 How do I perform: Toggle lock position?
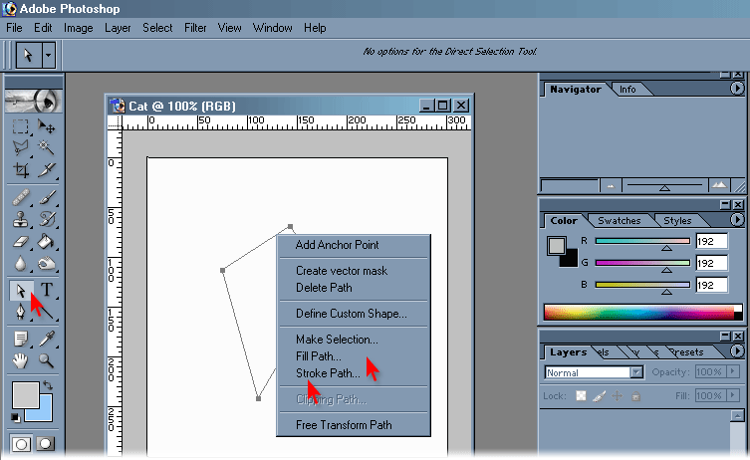tap(617, 396)
